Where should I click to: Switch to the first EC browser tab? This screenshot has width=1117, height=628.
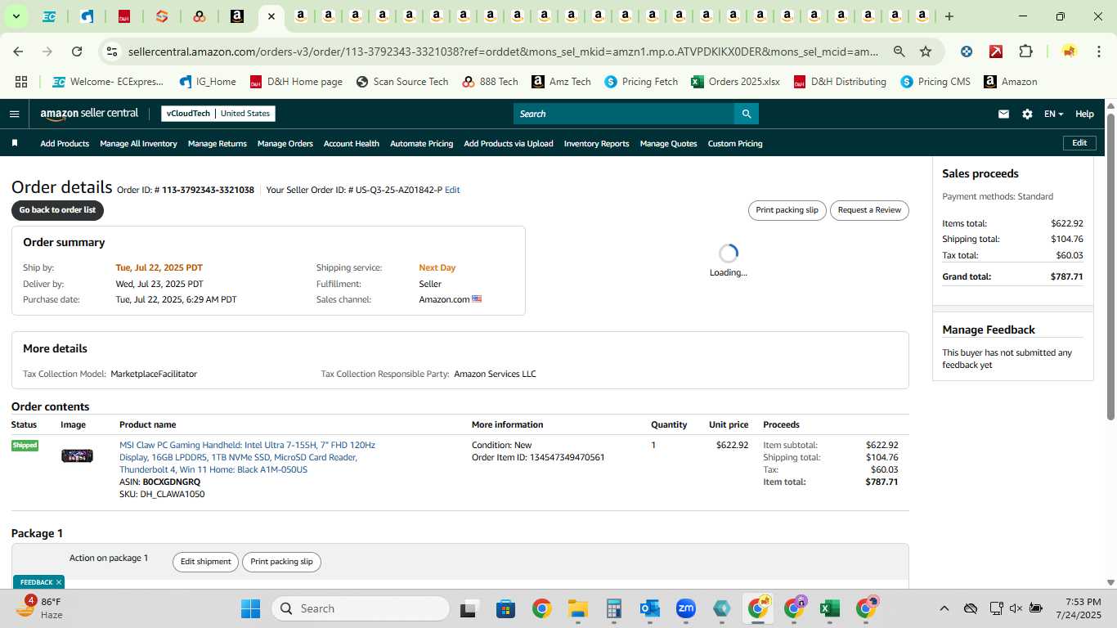[49, 16]
